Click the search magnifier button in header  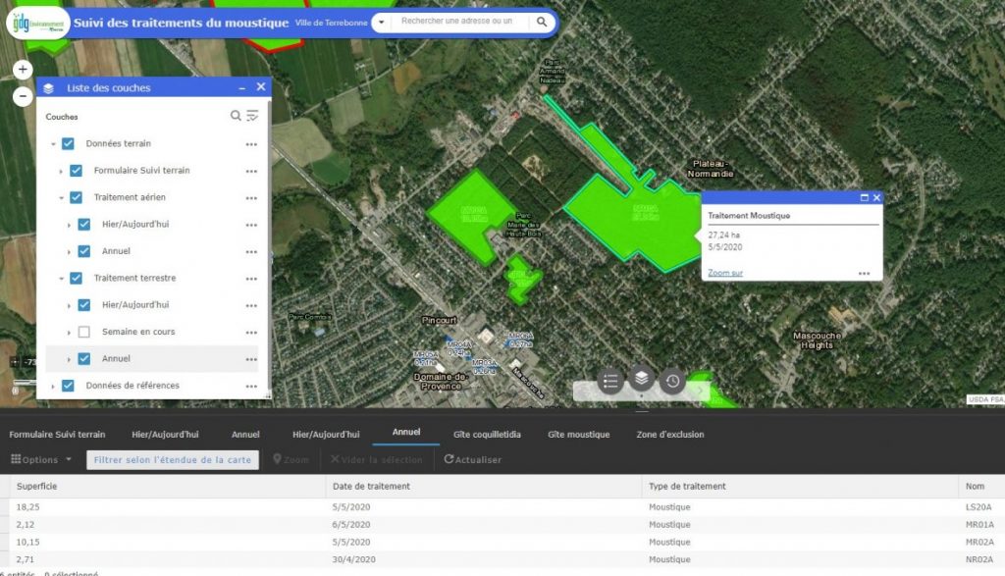coord(542,22)
